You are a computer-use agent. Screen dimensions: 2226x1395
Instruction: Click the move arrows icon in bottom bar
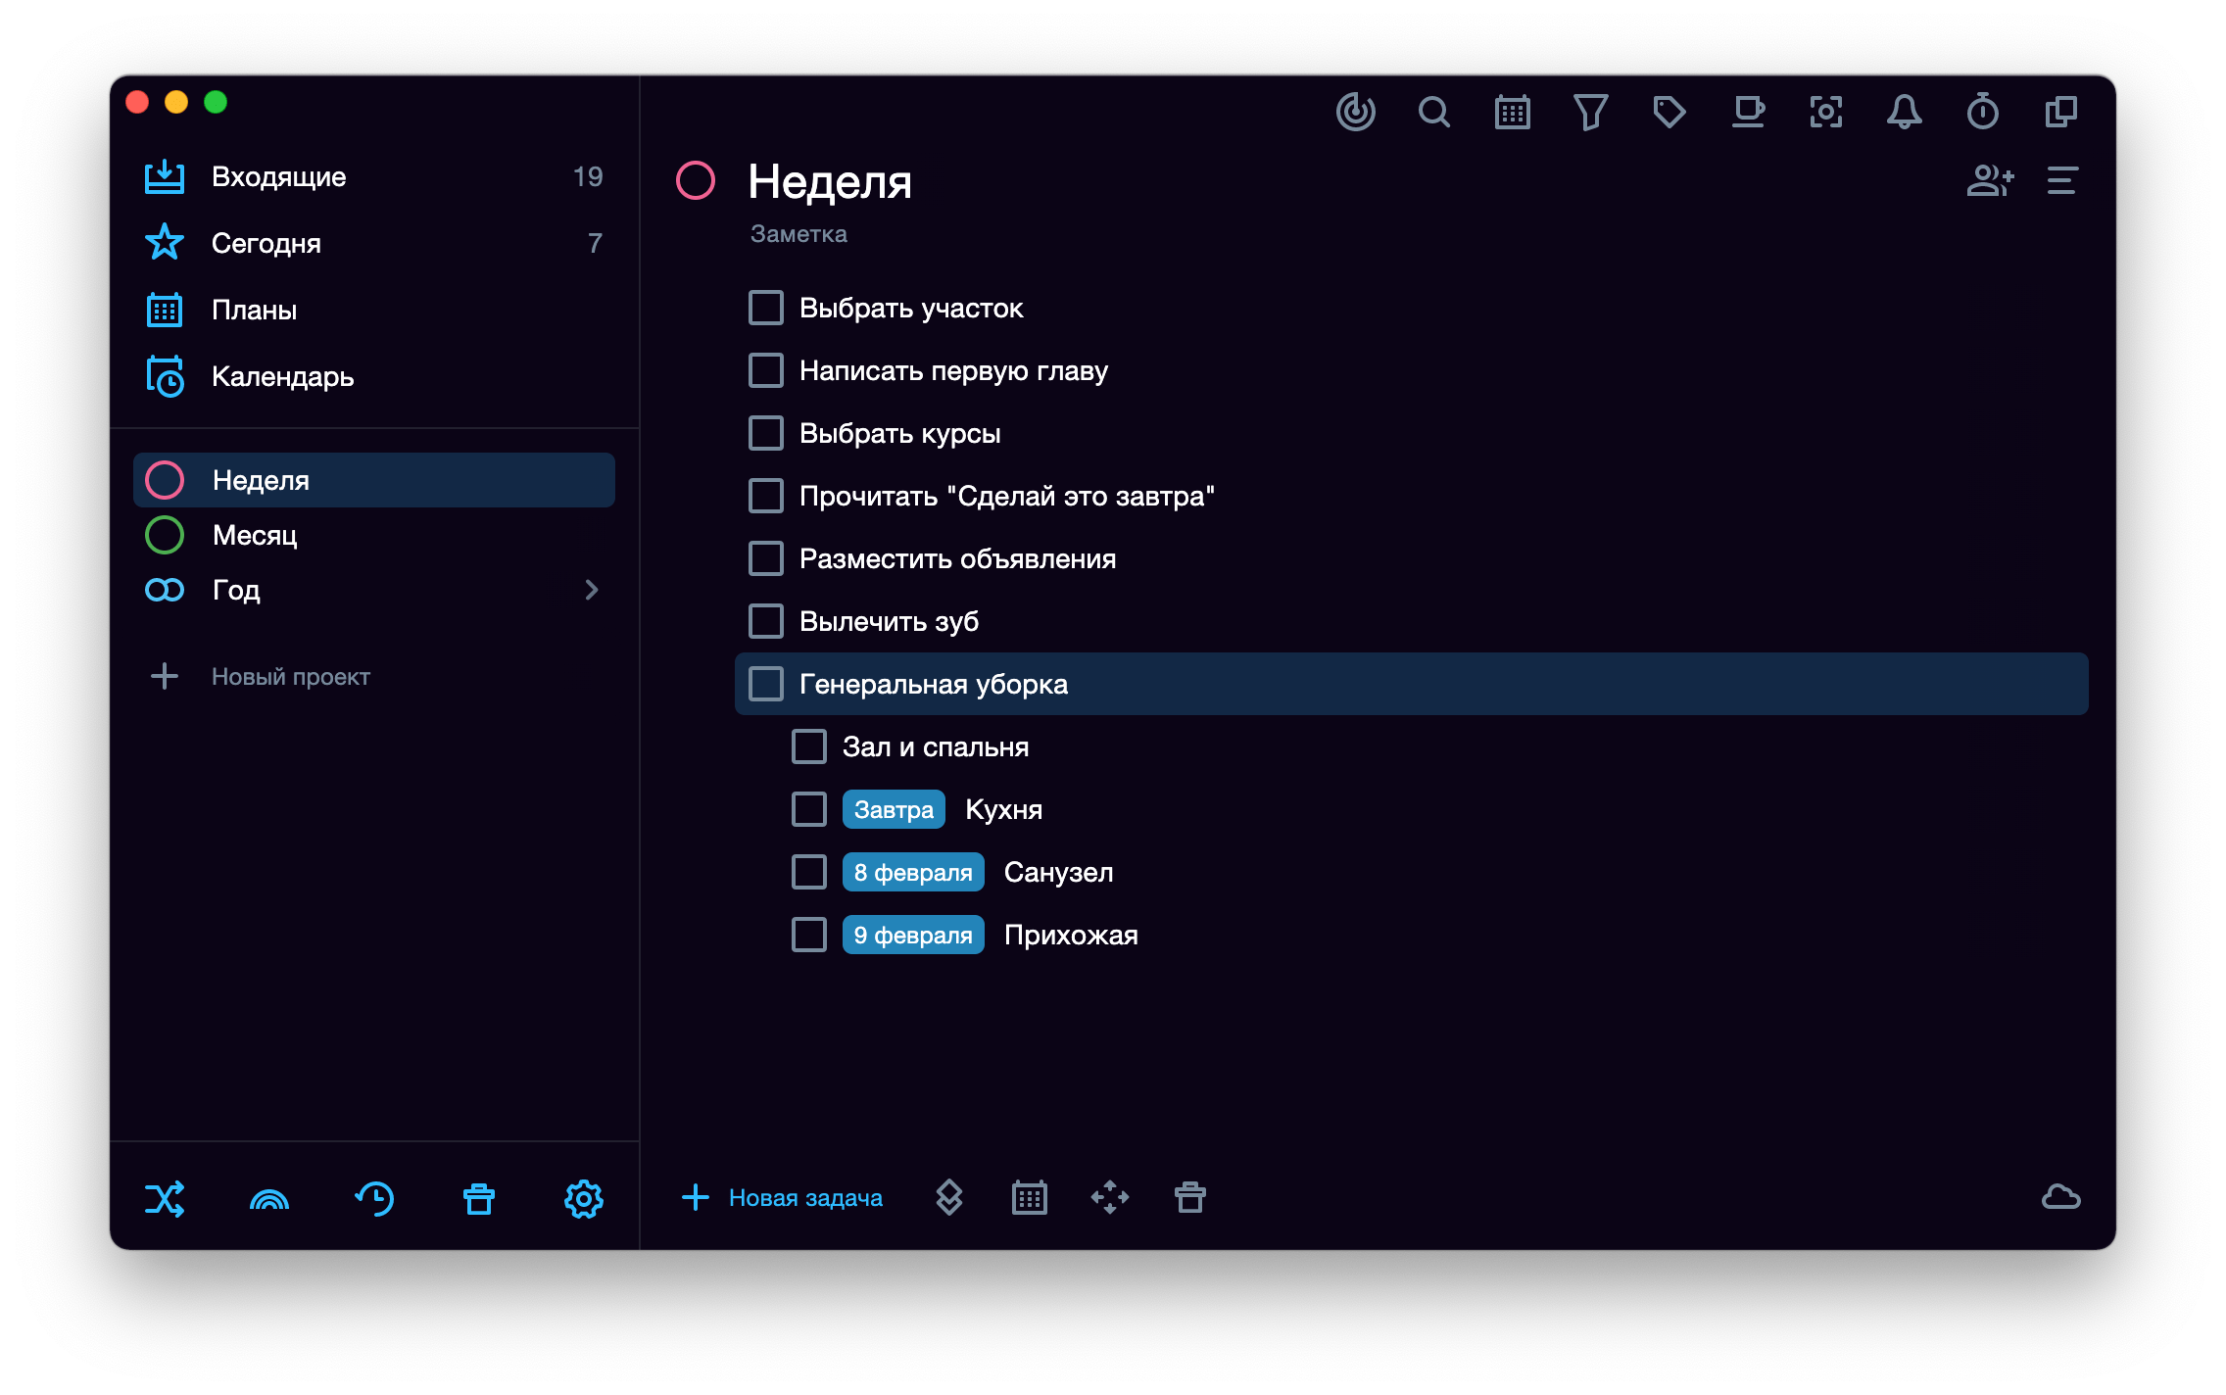1110,1197
